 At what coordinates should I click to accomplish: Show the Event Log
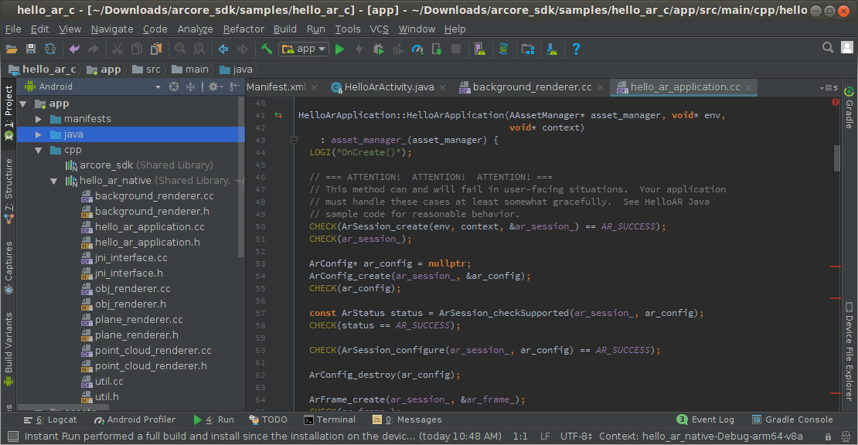(x=705, y=420)
